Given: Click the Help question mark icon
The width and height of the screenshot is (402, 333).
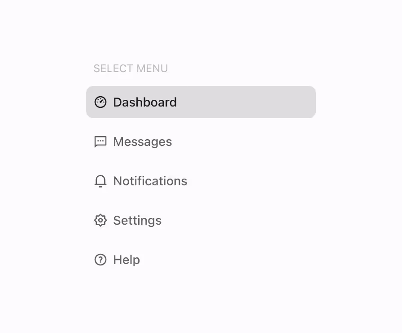Looking at the screenshot, I should (x=100, y=260).
